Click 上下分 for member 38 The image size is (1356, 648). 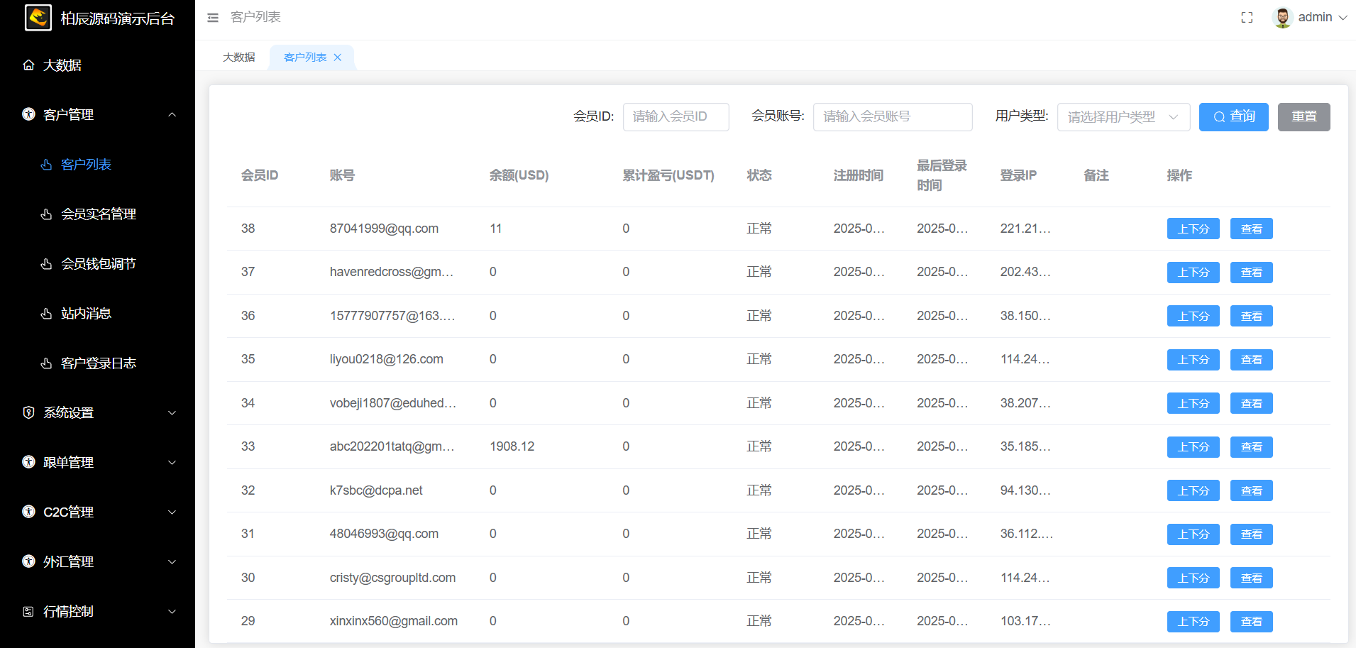1194,229
